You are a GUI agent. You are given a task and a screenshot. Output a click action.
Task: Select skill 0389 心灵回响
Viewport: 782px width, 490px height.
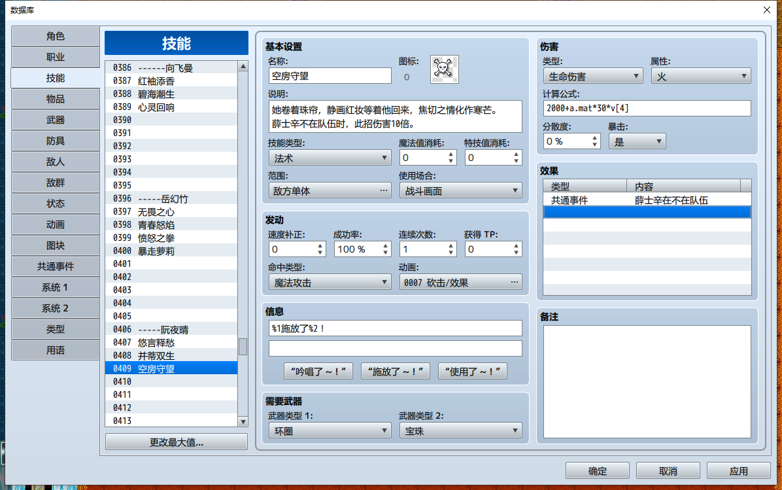coord(171,107)
